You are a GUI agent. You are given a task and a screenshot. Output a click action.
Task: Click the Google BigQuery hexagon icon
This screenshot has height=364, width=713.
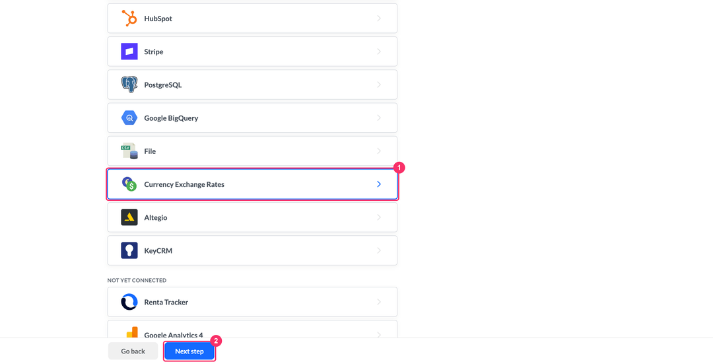pos(129,118)
